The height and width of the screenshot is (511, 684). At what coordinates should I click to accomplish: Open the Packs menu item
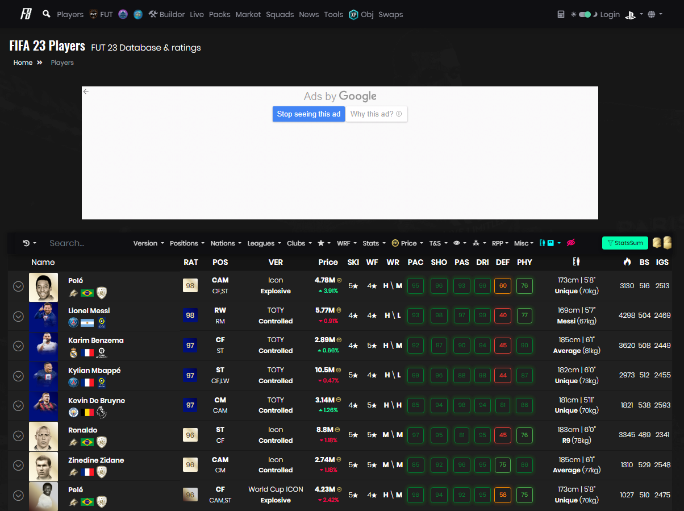pos(219,14)
